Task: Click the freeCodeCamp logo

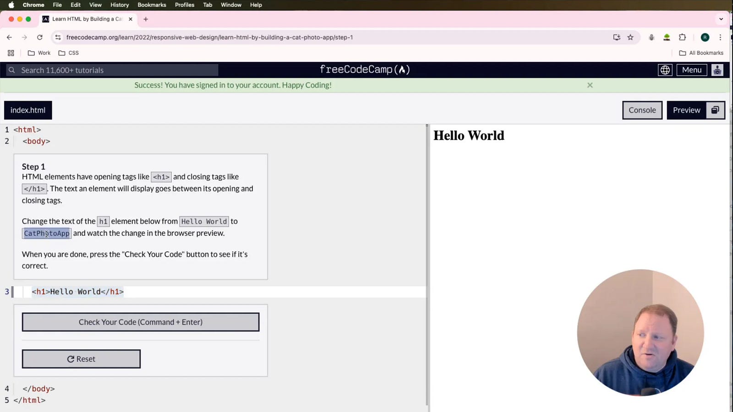Action: pyautogui.click(x=365, y=70)
